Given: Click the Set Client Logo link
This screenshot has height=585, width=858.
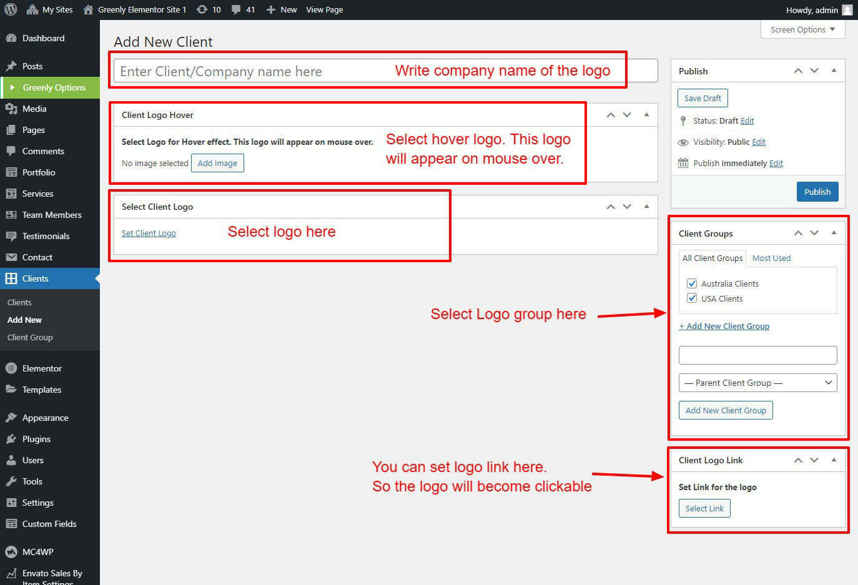Looking at the screenshot, I should tap(149, 233).
